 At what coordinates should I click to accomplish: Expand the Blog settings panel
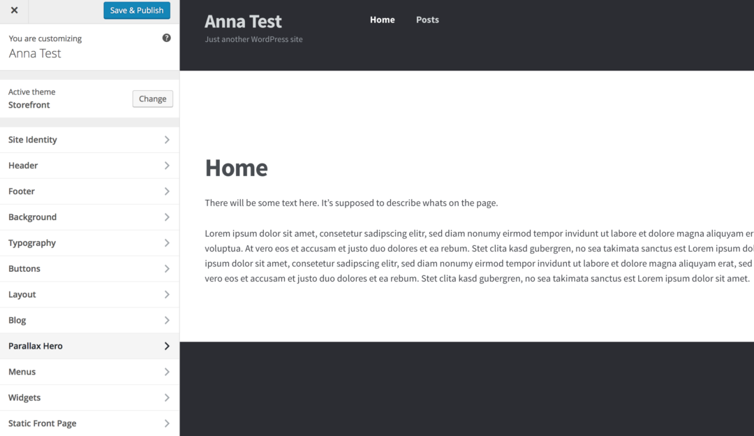89,320
